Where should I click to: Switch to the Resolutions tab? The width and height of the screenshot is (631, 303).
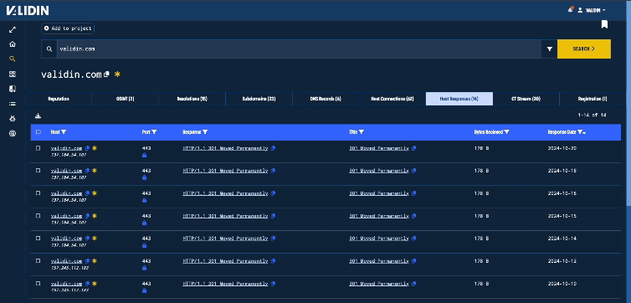tap(192, 99)
